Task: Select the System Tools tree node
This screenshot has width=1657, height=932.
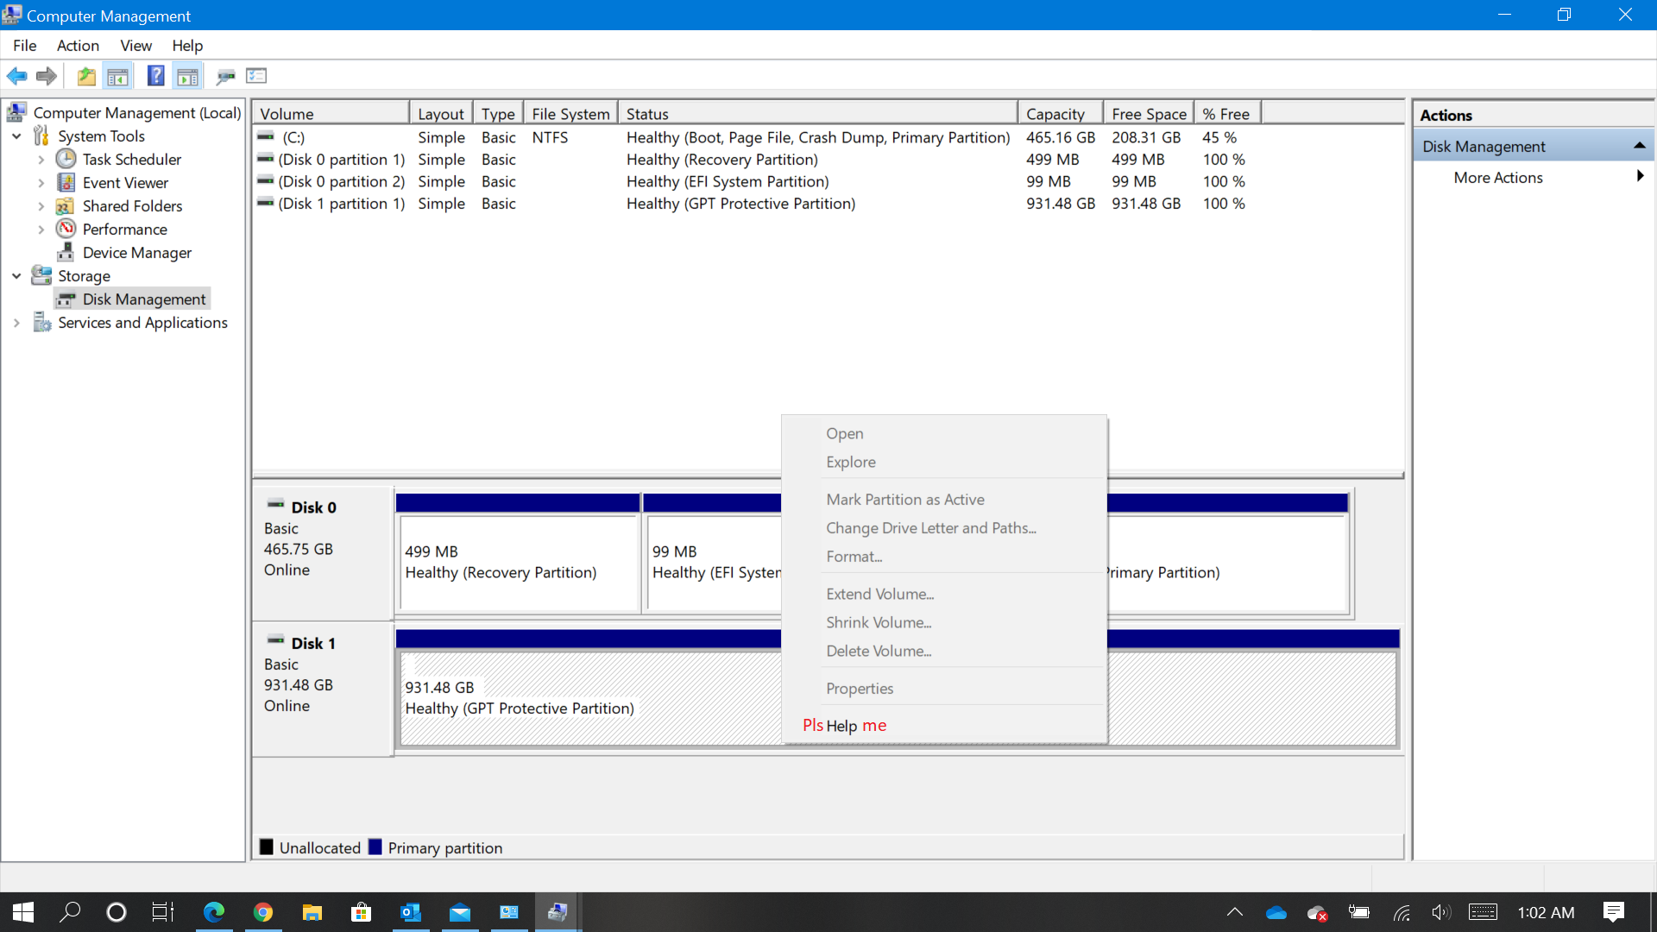Action: click(x=101, y=135)
